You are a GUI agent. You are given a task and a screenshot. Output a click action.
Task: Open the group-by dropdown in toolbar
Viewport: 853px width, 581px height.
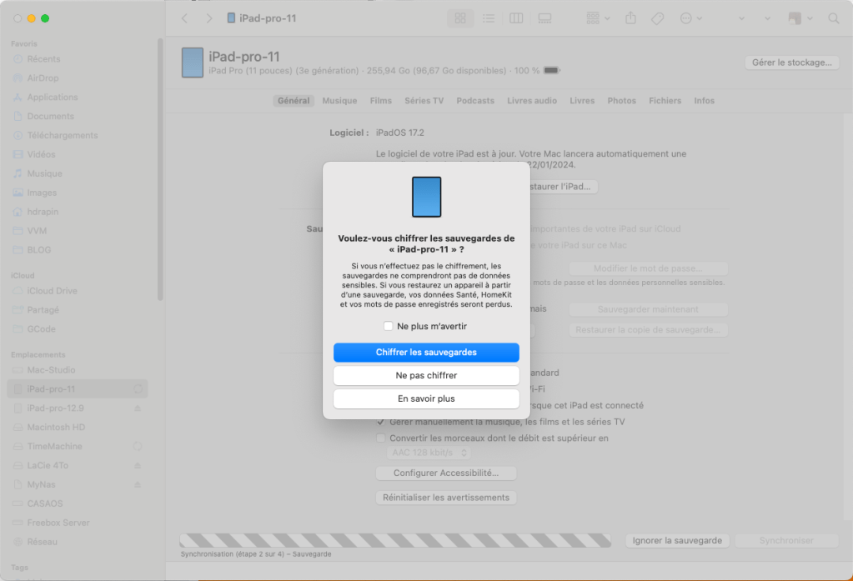(x=598, y=18)
